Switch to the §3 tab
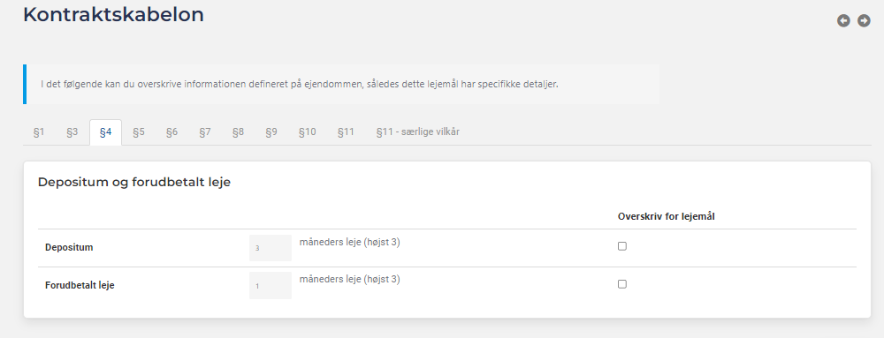 72,132
